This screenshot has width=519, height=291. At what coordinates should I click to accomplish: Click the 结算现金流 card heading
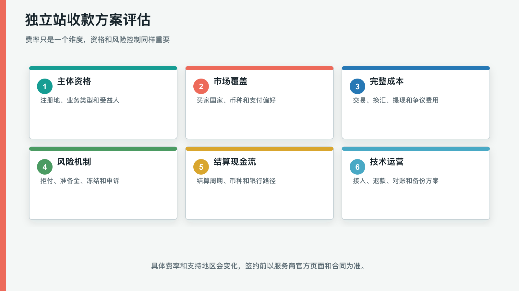[235, 162]
